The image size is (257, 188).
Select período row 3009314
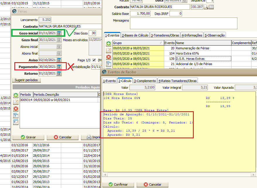tap(60, 100)
